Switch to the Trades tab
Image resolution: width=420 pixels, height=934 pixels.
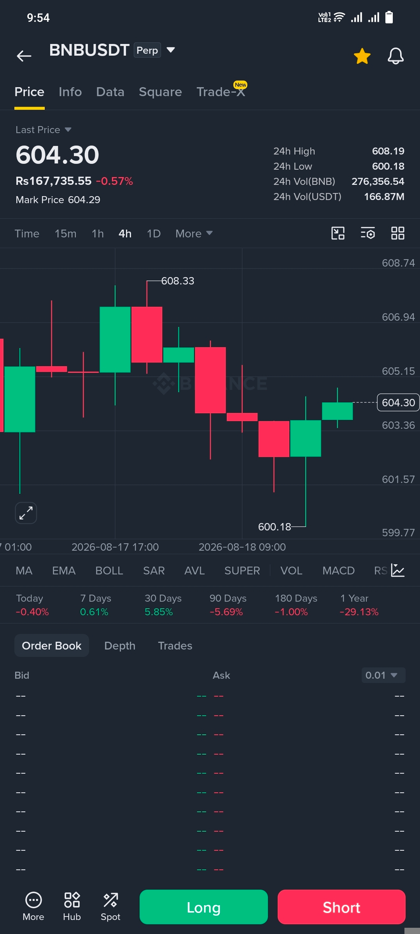pos(175,646)
